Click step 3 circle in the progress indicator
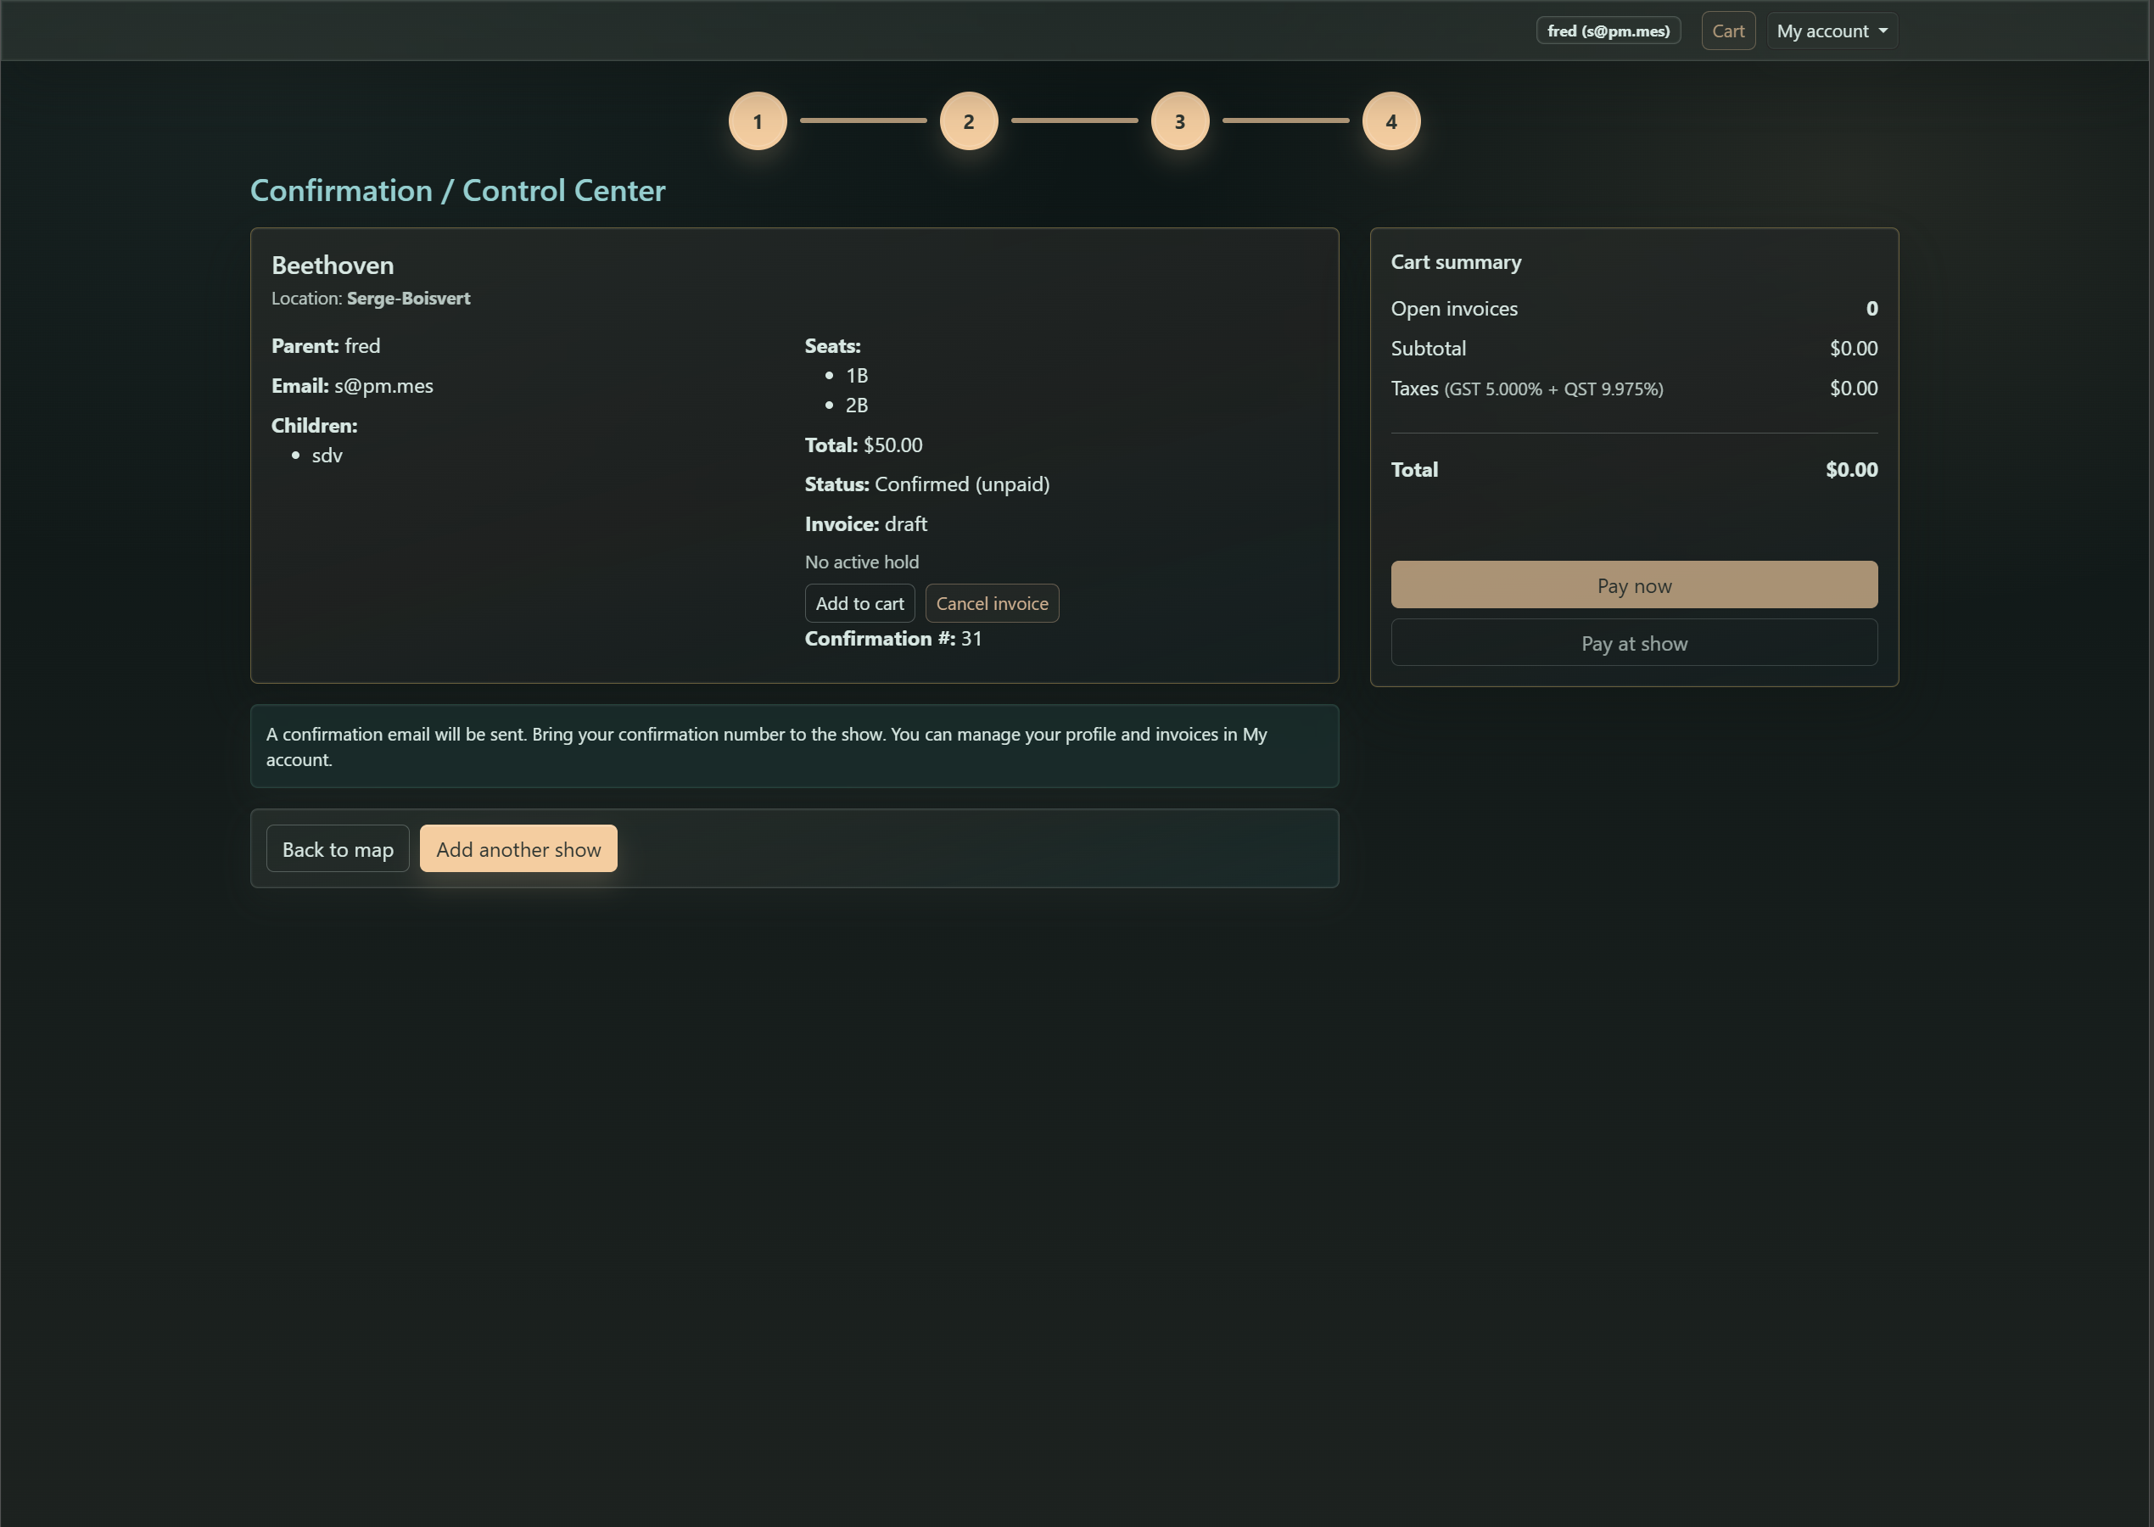 click(1180, 120)
